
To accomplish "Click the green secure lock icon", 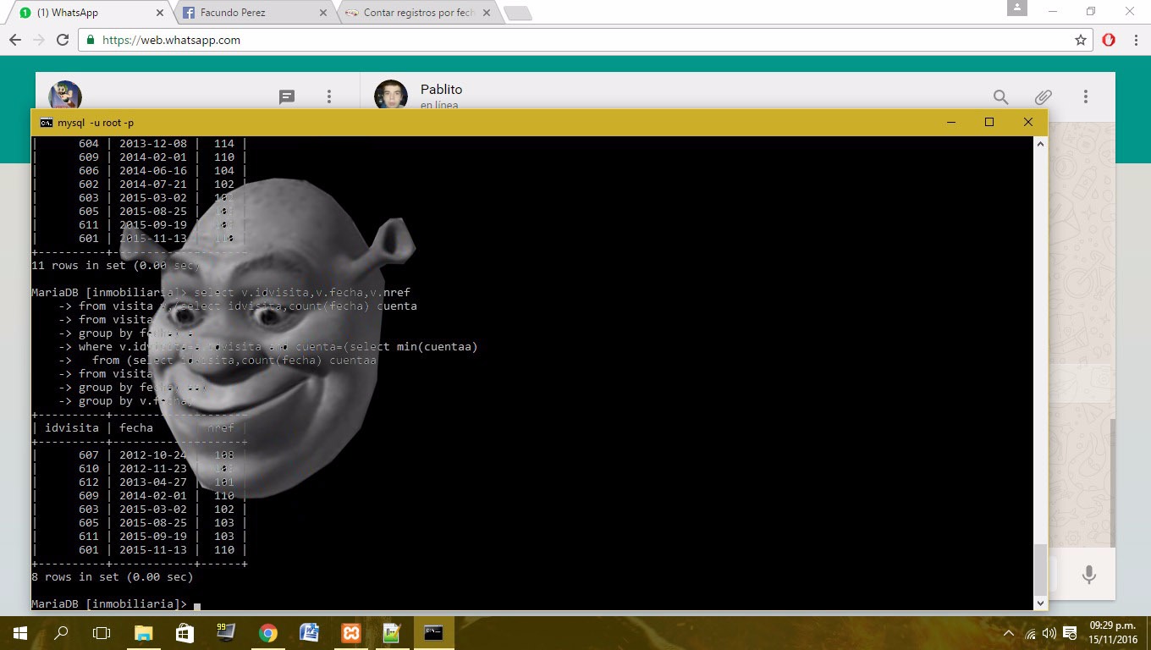I will coord(91,40).
